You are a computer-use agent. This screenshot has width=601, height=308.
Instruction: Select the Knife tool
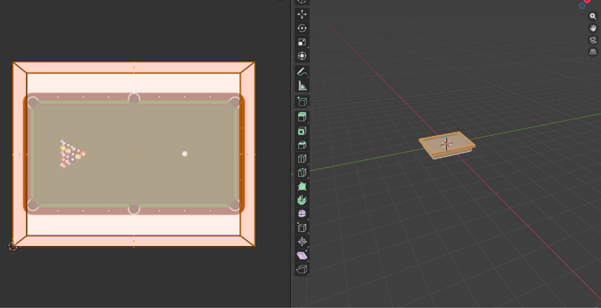[302, 173]
